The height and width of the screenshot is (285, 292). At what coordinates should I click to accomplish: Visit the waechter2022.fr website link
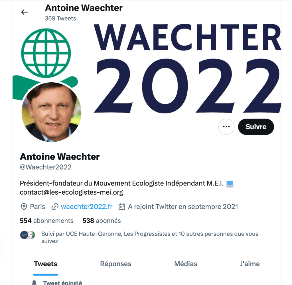pos(87,207)
